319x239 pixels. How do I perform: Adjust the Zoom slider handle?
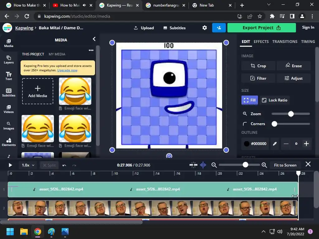[x=291, y=114]
